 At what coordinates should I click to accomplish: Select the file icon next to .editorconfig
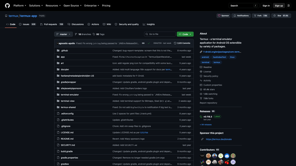point(58,113)
